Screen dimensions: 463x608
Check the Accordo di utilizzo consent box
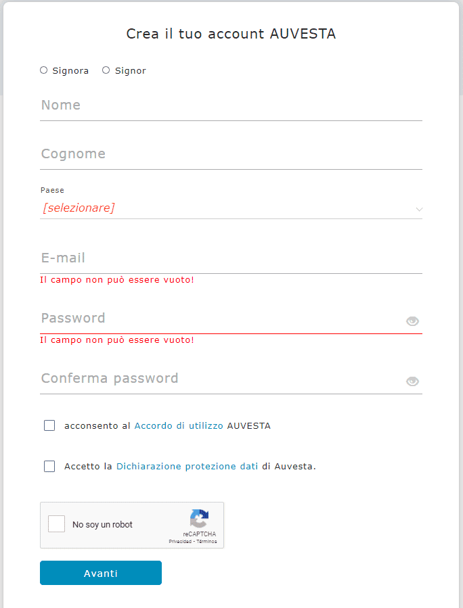pyautogui.click(x=49, y=425)
